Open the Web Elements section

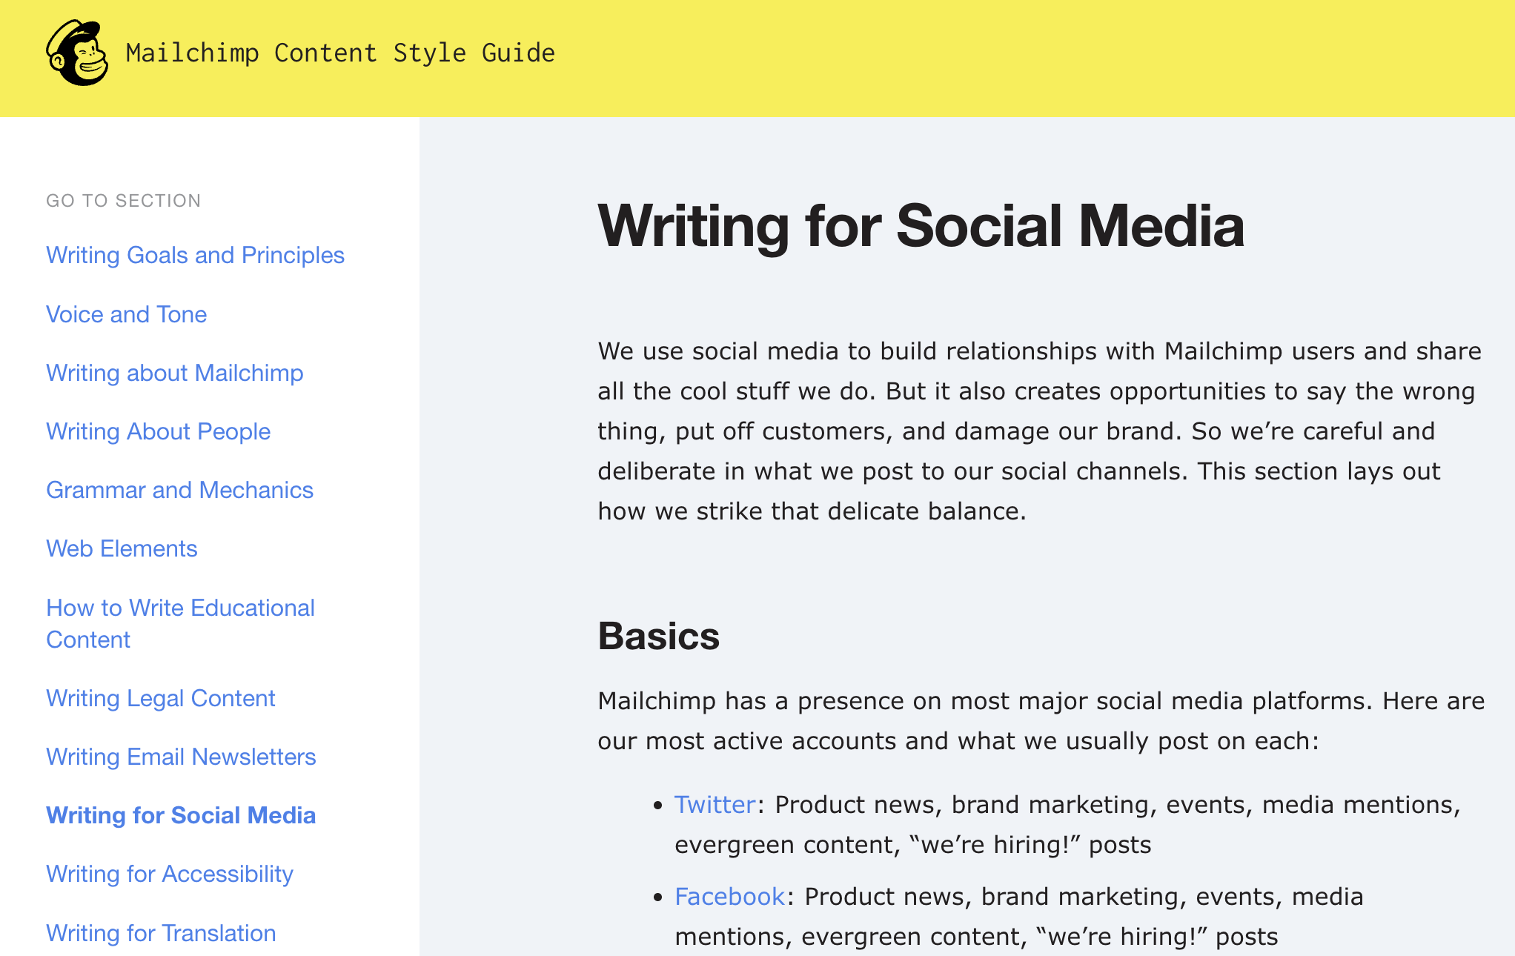coord(122,548)
